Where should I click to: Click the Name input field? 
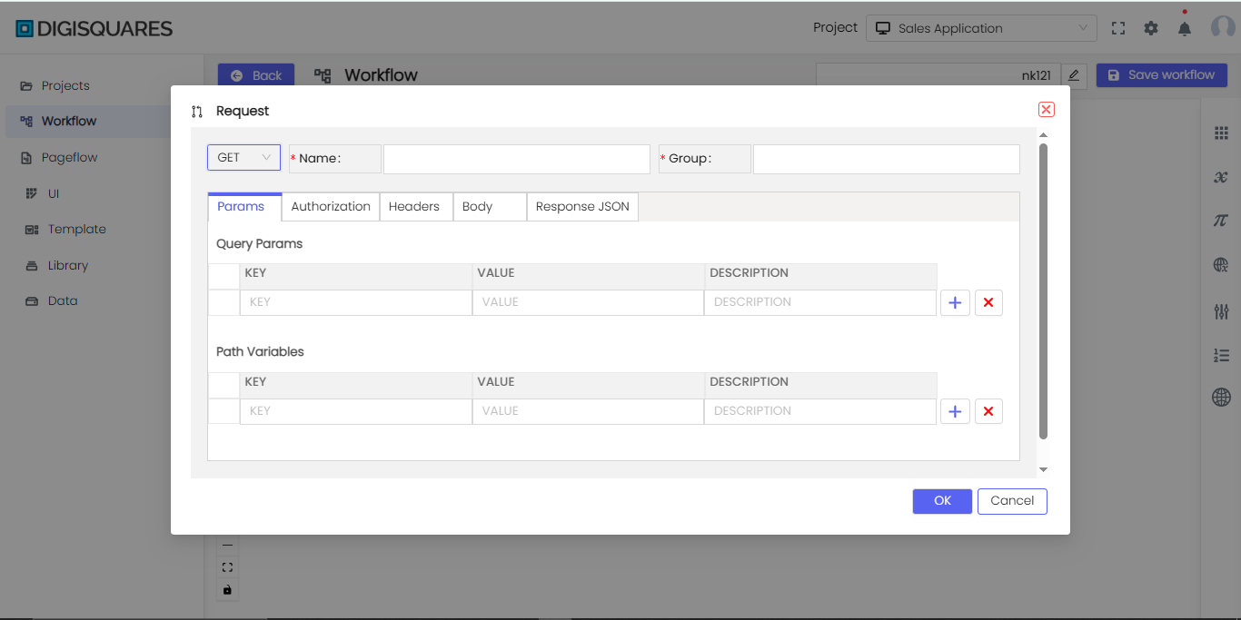[516, 159]
